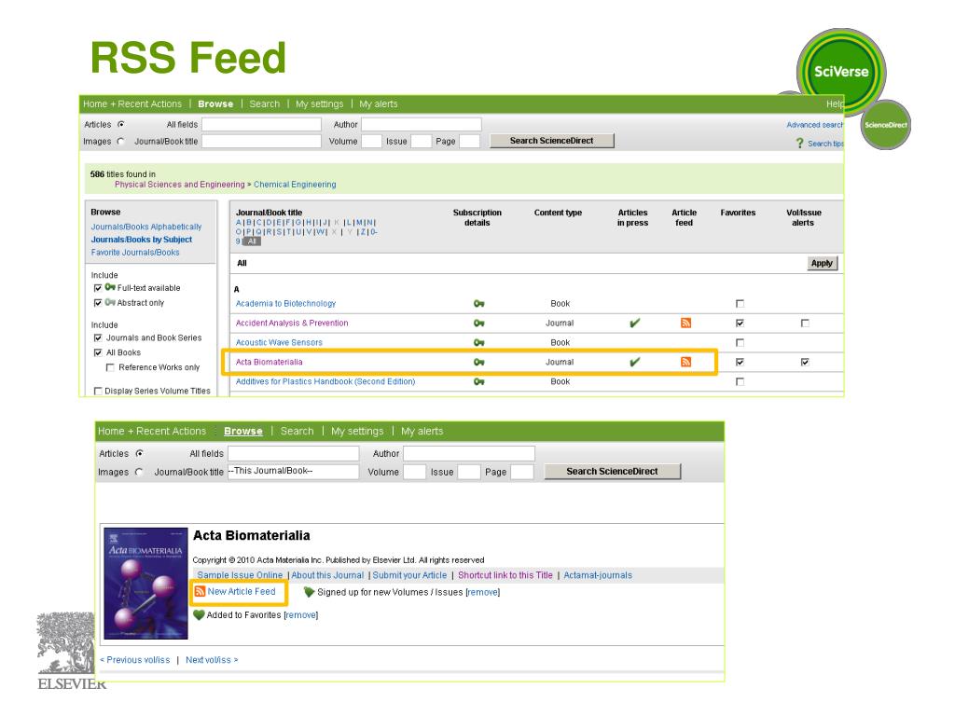Open Acta Biomaterialia link in title list
955x716 pixels.
[x=270, y=362]
